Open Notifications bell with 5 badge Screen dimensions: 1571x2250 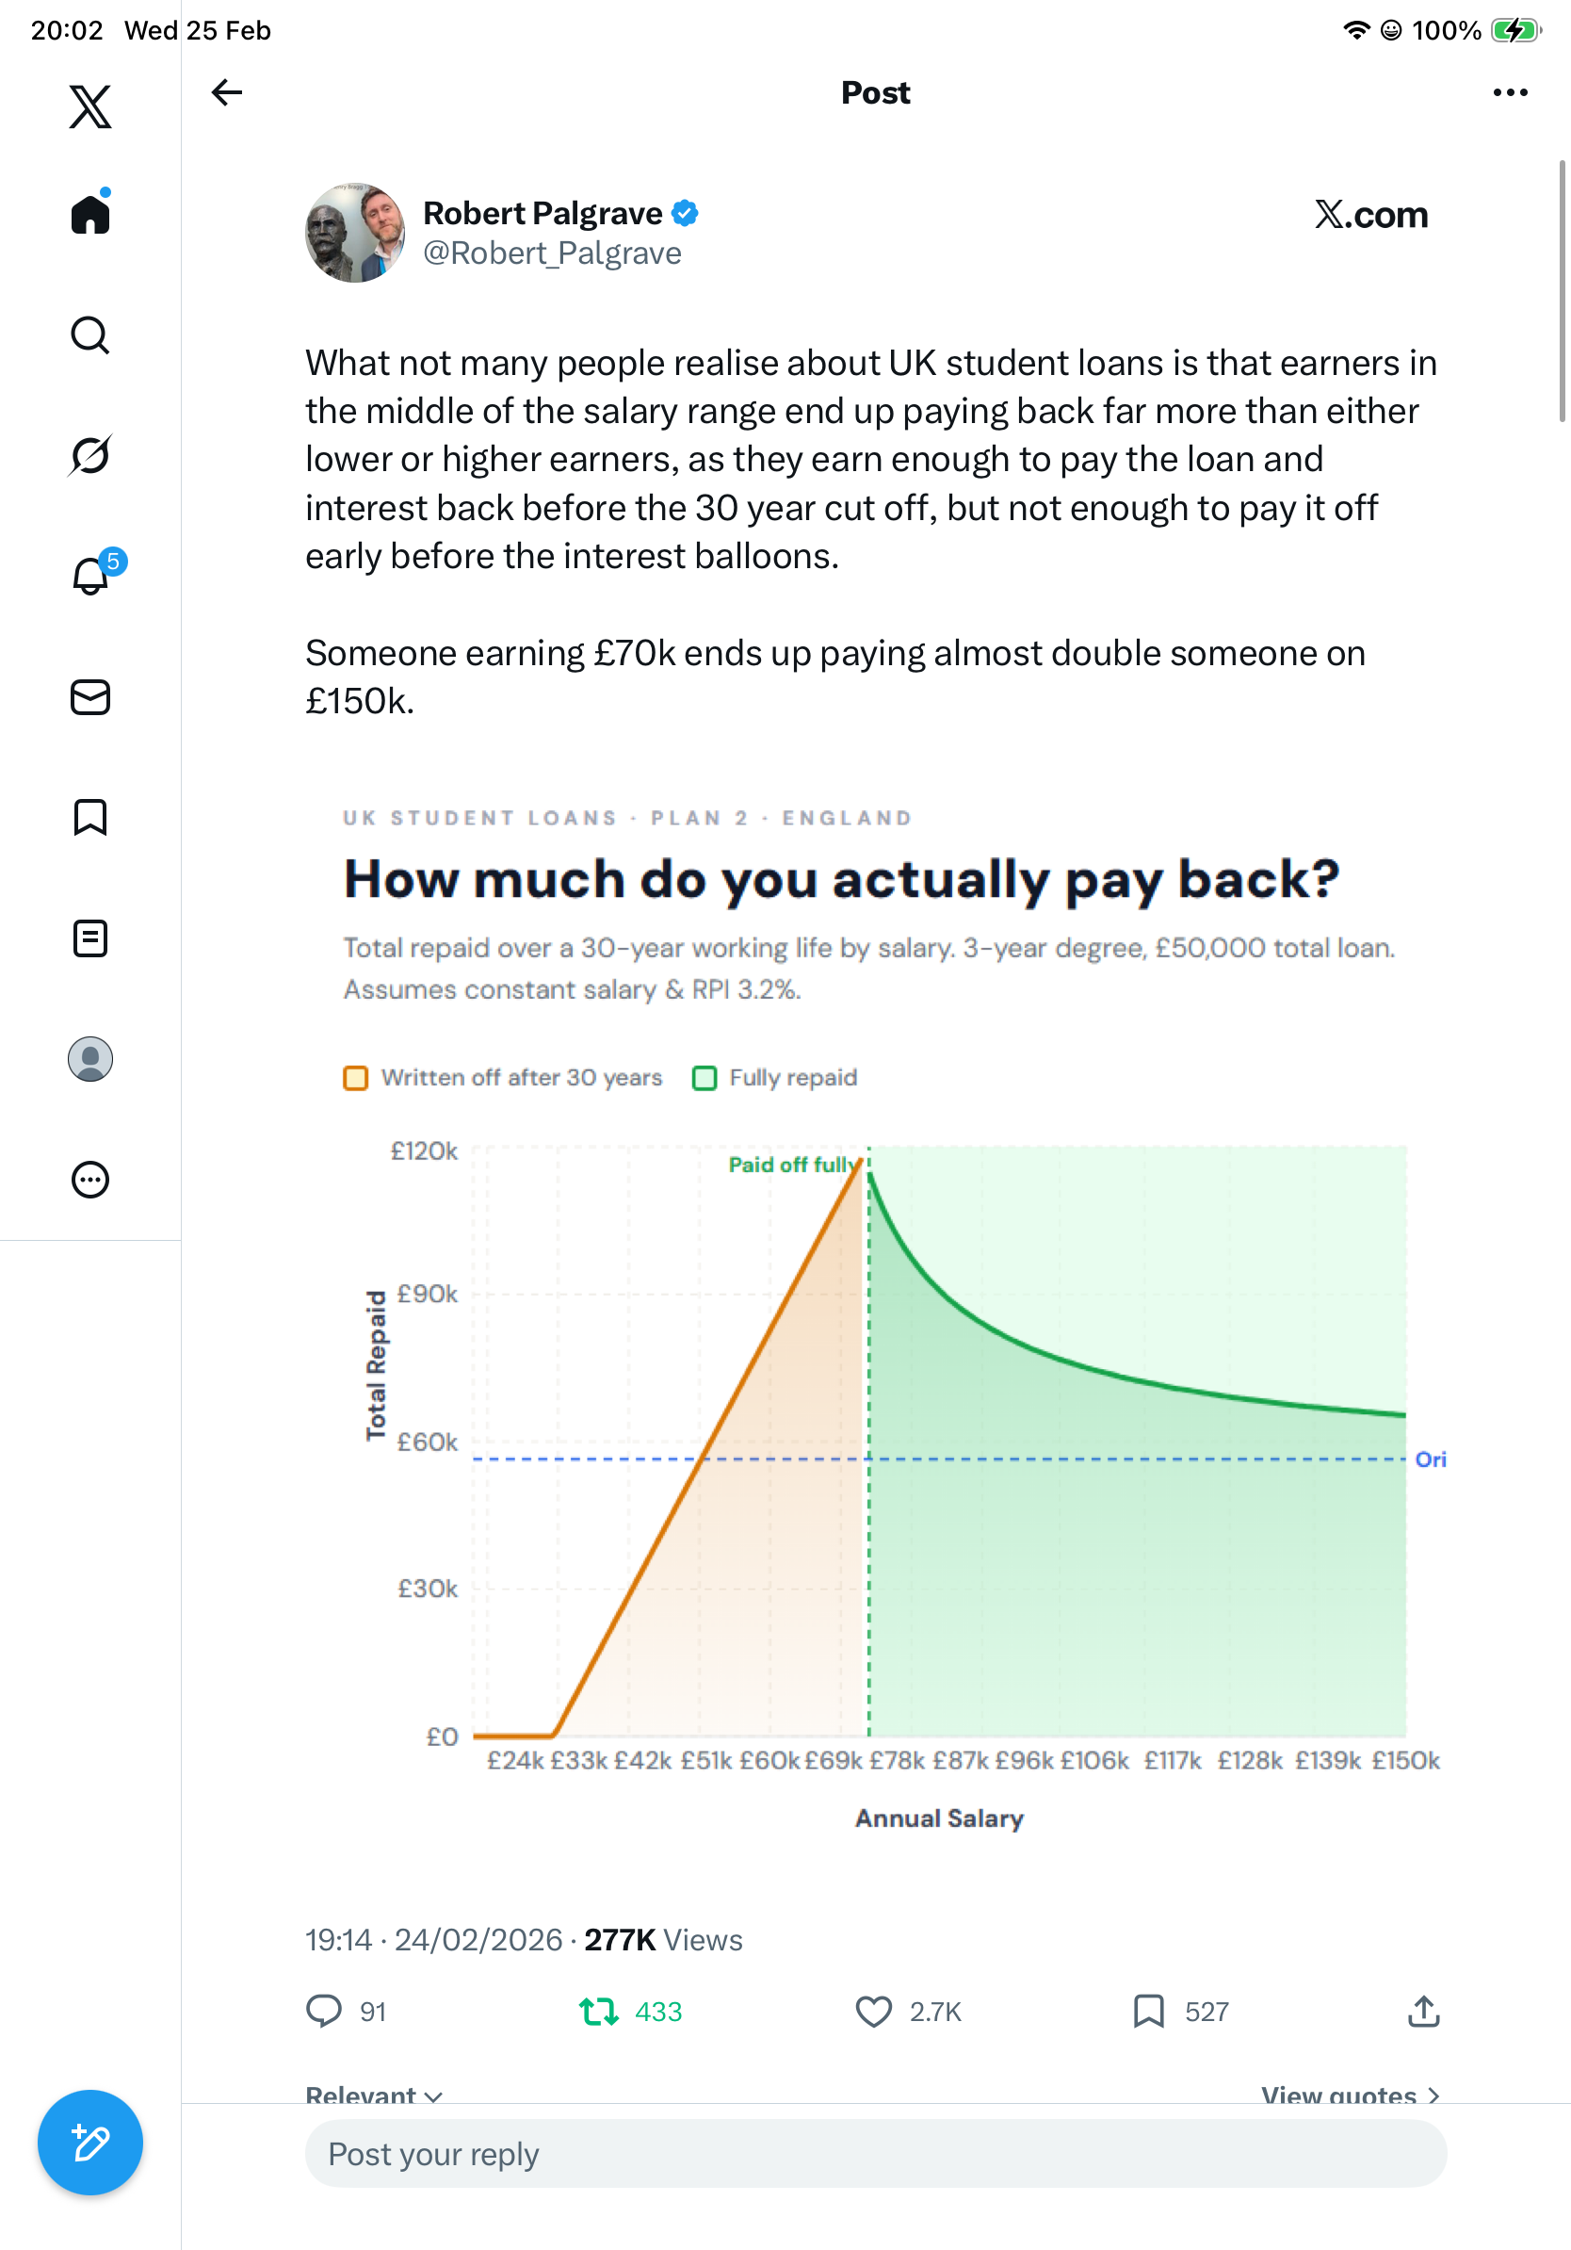point(92,576)
